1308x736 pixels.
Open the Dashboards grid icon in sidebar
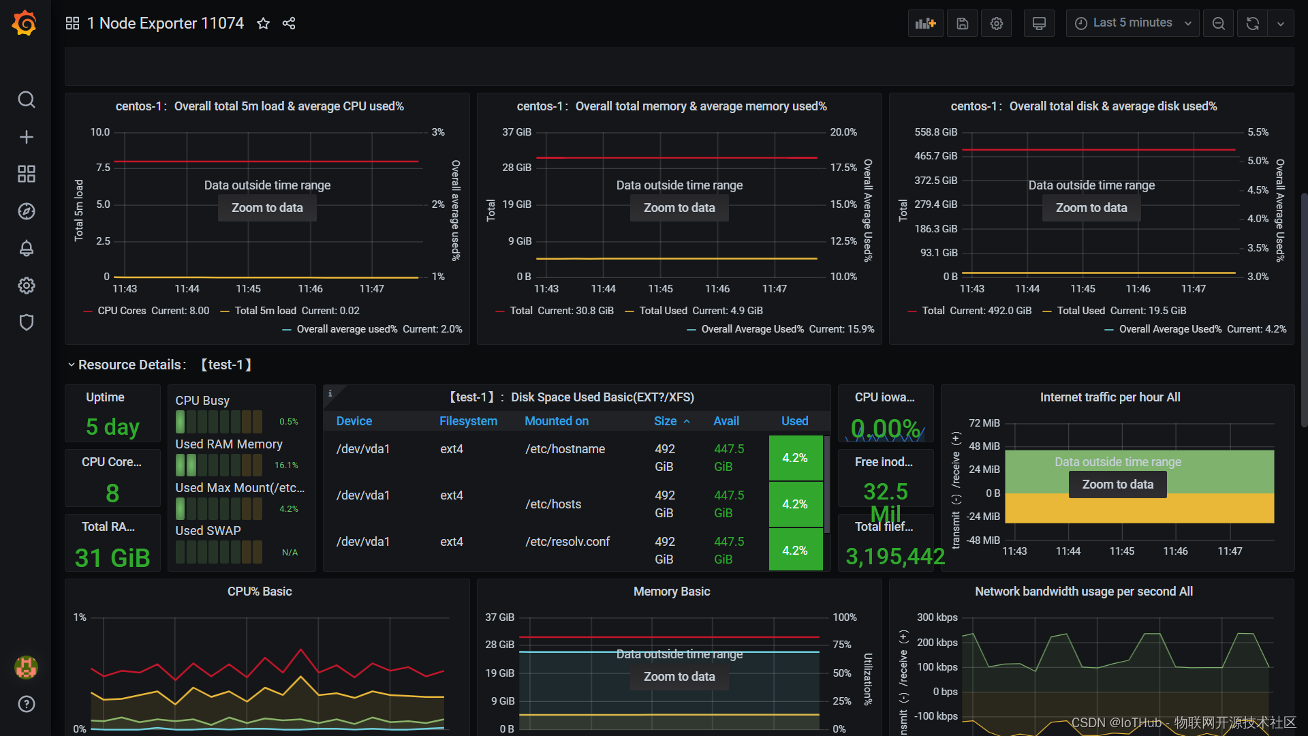(x=26, y=174)
